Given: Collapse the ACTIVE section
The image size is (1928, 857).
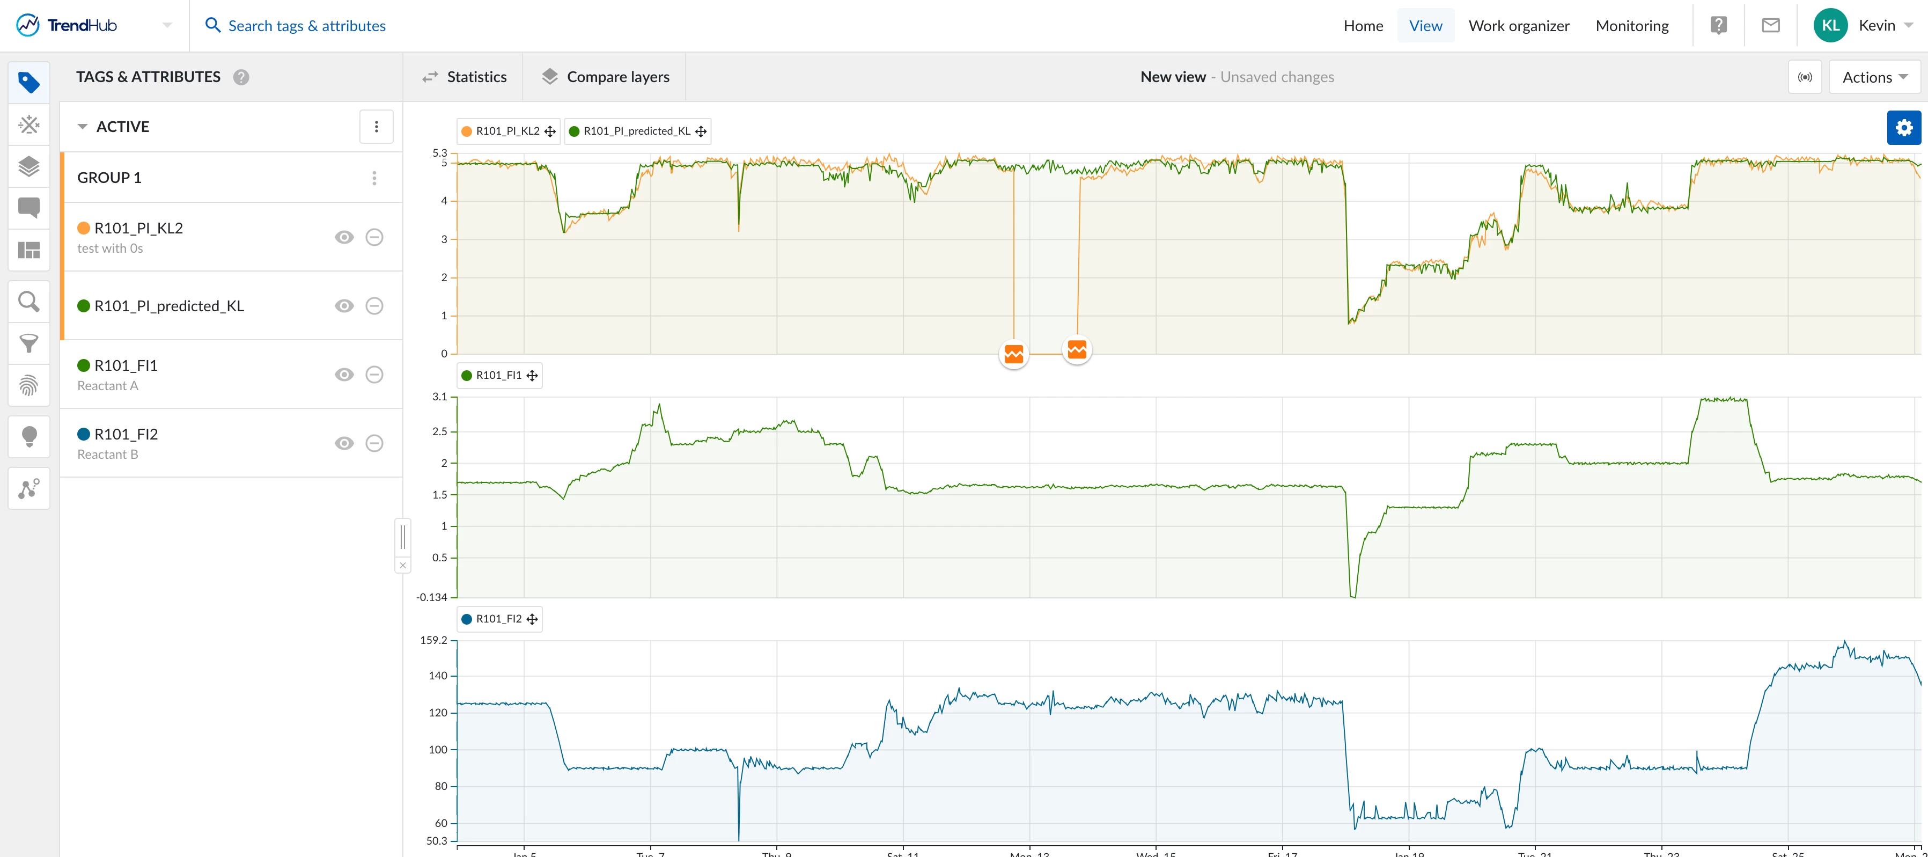Looking at the screenshot, I should (x=82, y=126).
